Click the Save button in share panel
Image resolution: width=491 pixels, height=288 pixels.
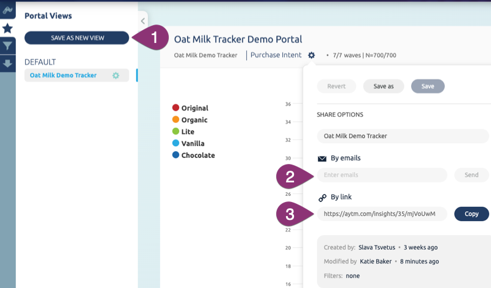pyautogui.click(x=427, y=87)
